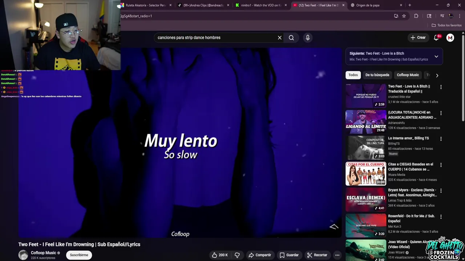Click channel name Wuara Media
This screenshot has height=261, width=465.
tap(397, 175)
